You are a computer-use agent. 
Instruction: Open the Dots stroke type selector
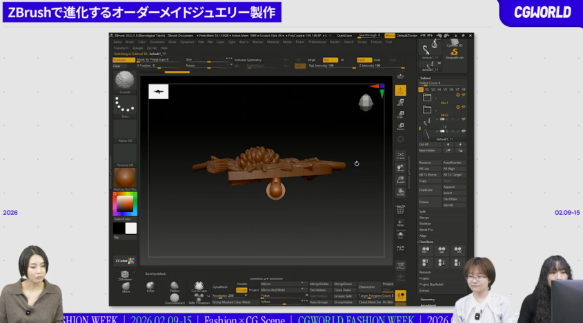pos(125,105)
